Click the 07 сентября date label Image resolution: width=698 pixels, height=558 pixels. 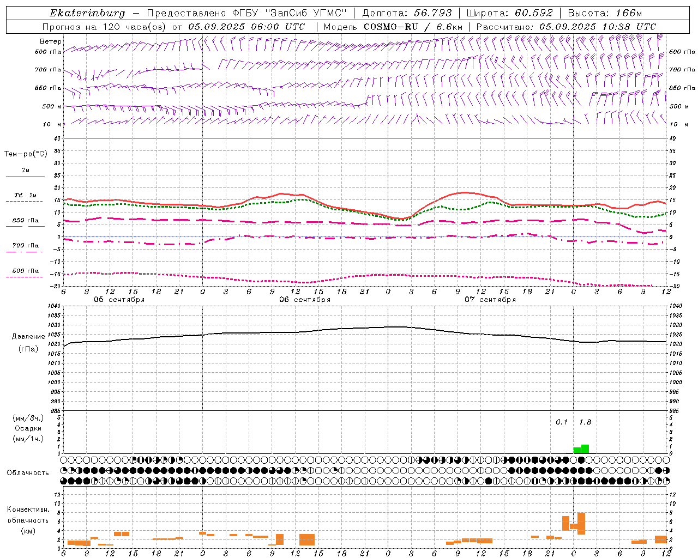pos(490,300)
